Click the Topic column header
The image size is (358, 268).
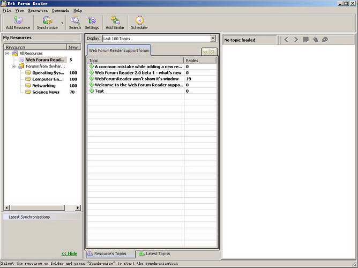pyautogui.click(x=136, y=61)
